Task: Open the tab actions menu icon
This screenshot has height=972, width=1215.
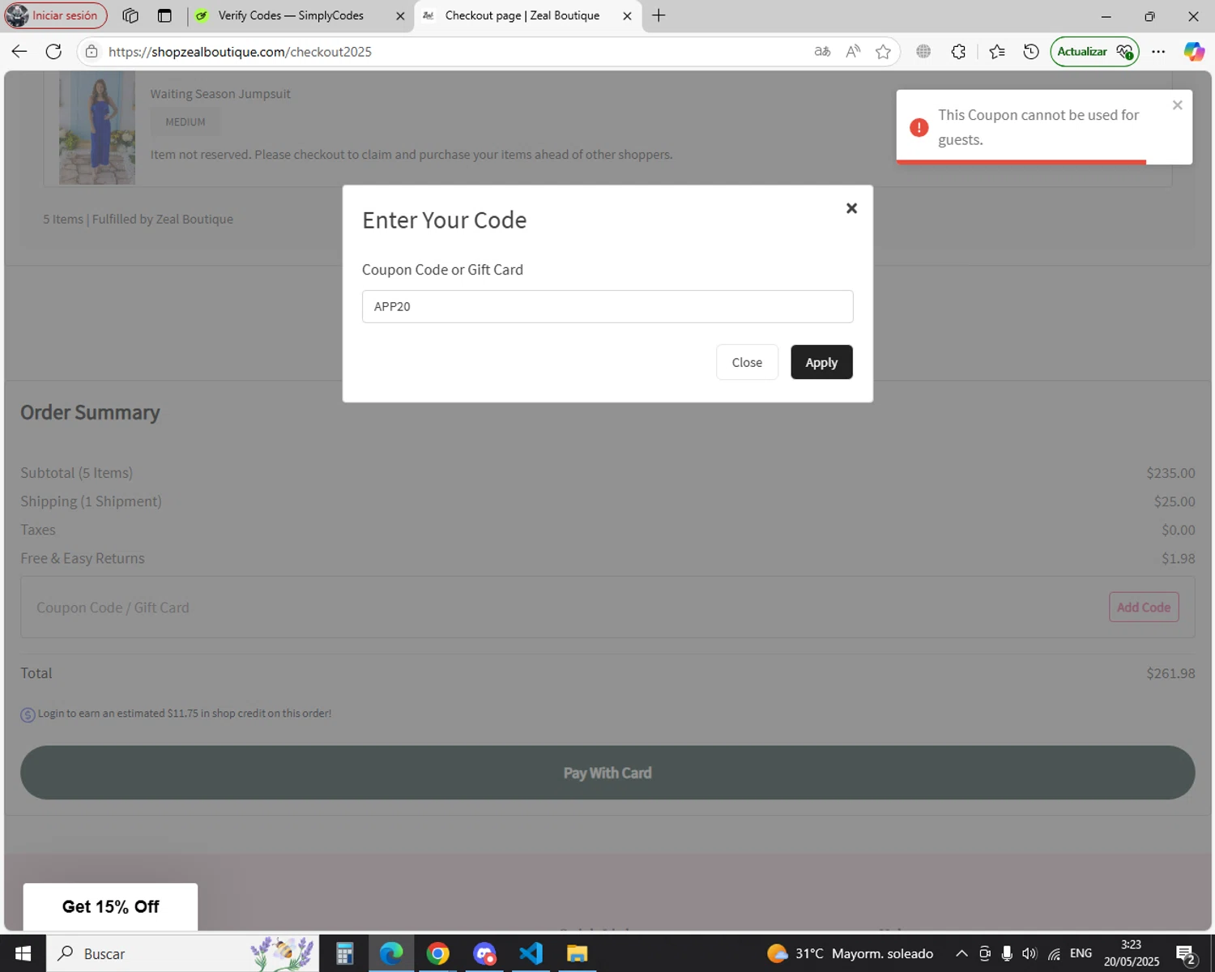Action: (164, 15)
